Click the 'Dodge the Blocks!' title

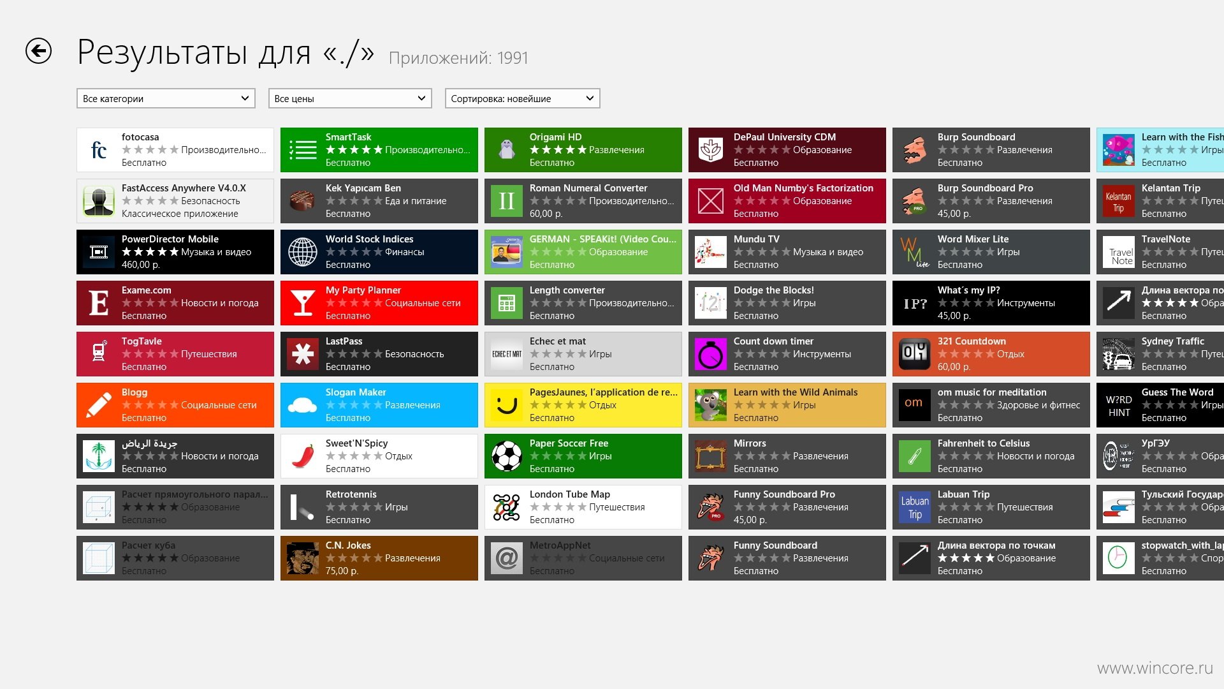(774, 290)
